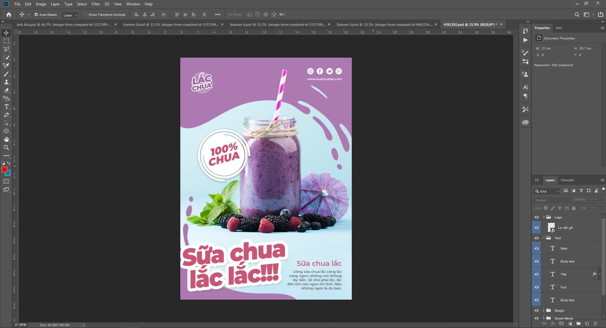Select the Rectangular Marquee tool
Image resolution: width=606 pixels, height=328 pixels.
[x=6, y=41]
